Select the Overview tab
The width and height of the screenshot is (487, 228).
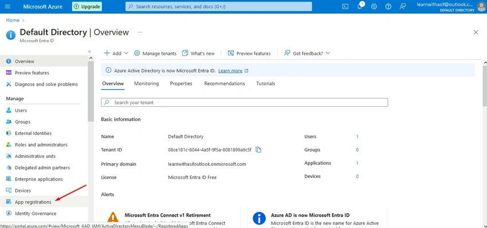pos(113,83)
